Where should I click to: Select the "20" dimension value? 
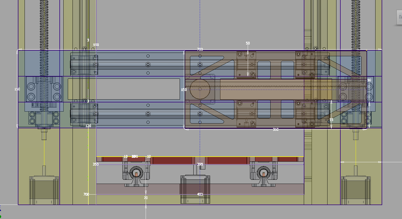(x=146, y=198)
